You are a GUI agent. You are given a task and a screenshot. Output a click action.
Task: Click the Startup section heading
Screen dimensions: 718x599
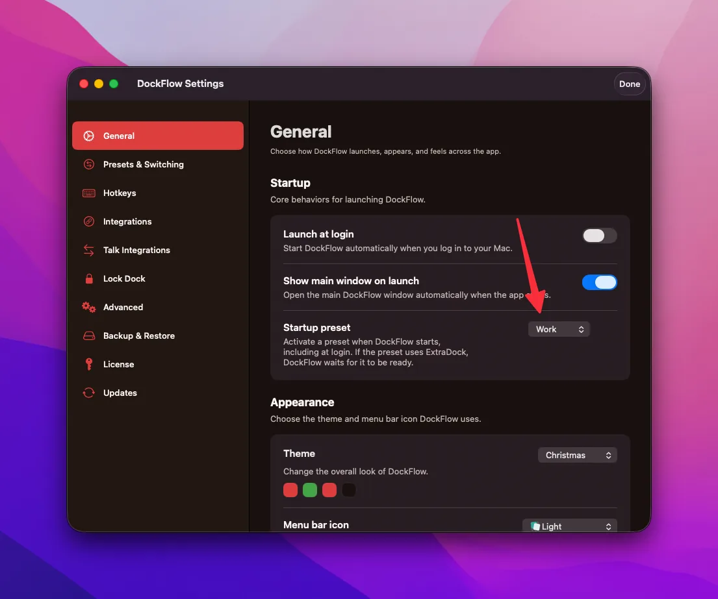coord(290,183)
